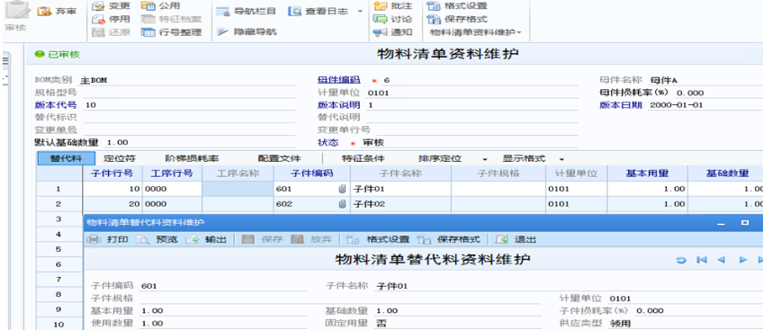This screenshot has width=763, height=330.
Task: Open the 排序定位 dropdown arrow
Action: [x=485, y=159]
